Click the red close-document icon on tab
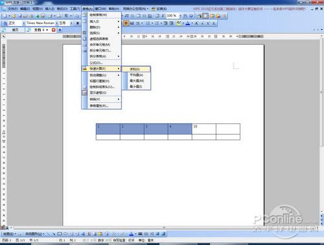 pyautogui.click(x=54, y=30)
